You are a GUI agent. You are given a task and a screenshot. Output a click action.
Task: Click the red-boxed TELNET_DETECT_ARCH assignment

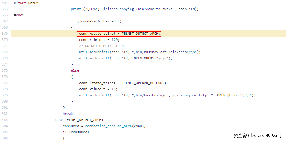click(119, 34)
